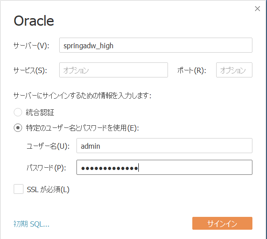The width and height of the screenshot is (267, 239).
Task: Click the ポート(R): label
Action: [x=191, y=70]
